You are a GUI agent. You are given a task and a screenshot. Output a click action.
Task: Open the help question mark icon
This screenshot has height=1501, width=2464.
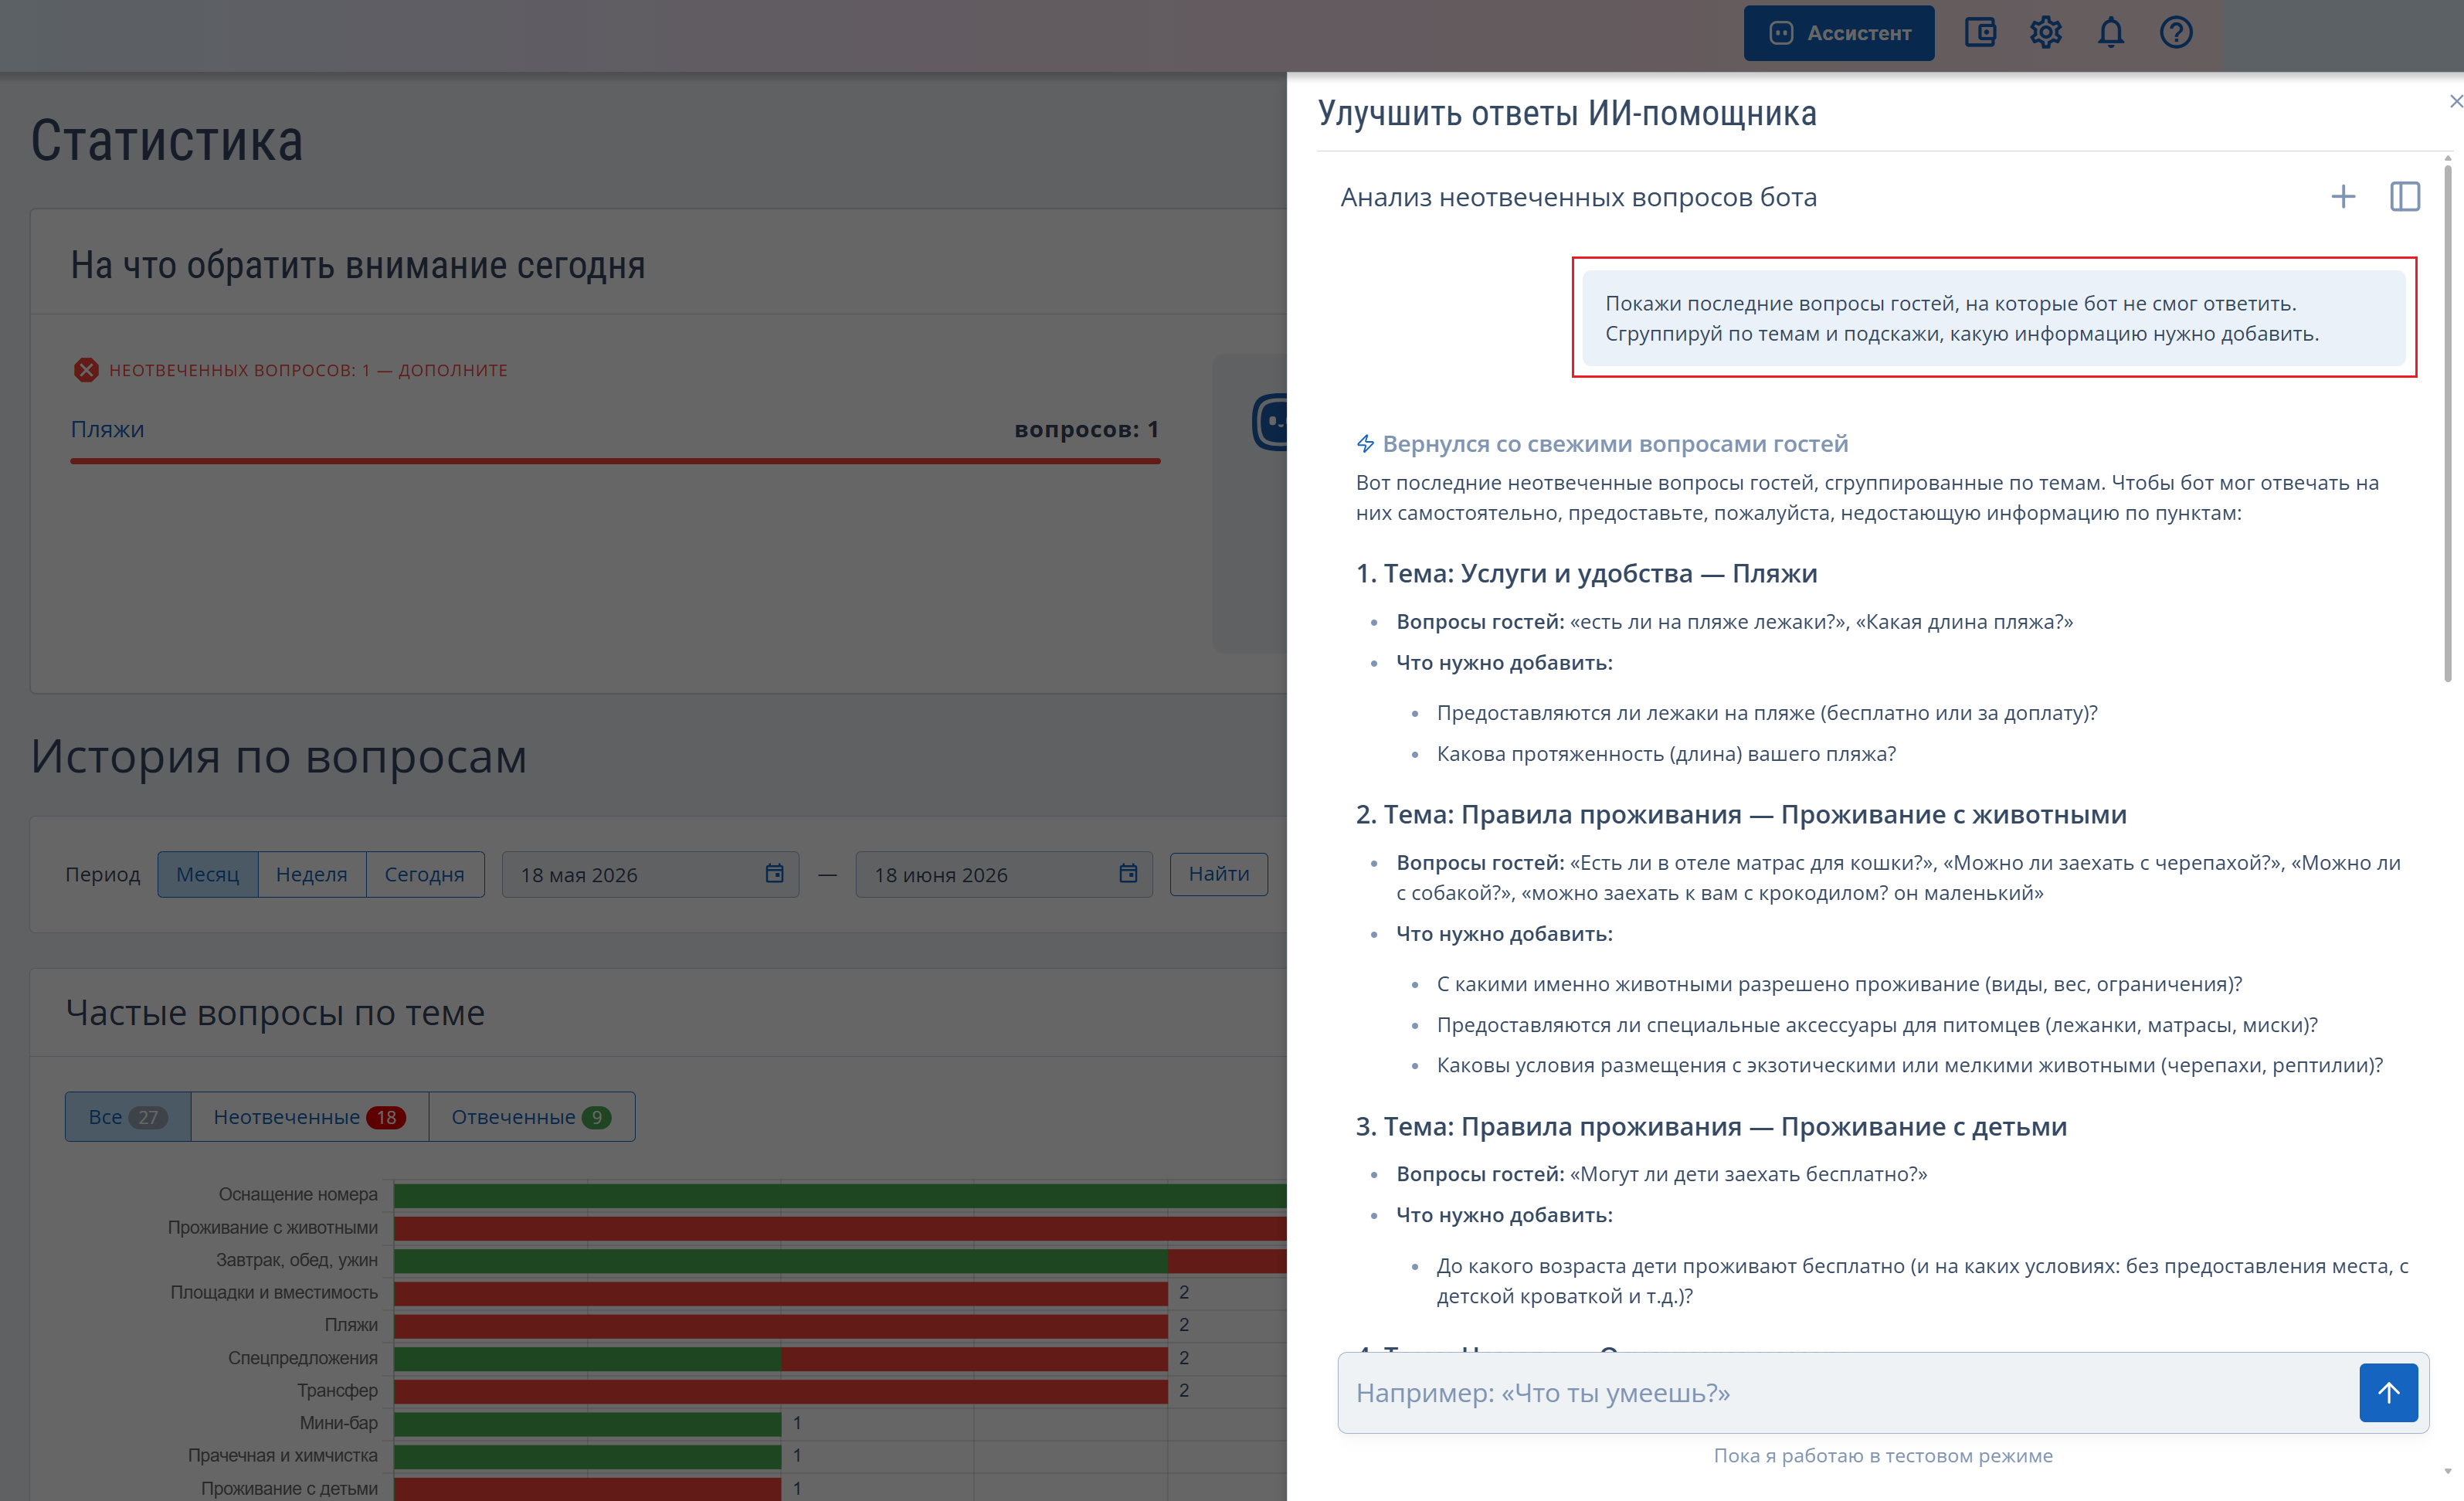click(2176, 33)
